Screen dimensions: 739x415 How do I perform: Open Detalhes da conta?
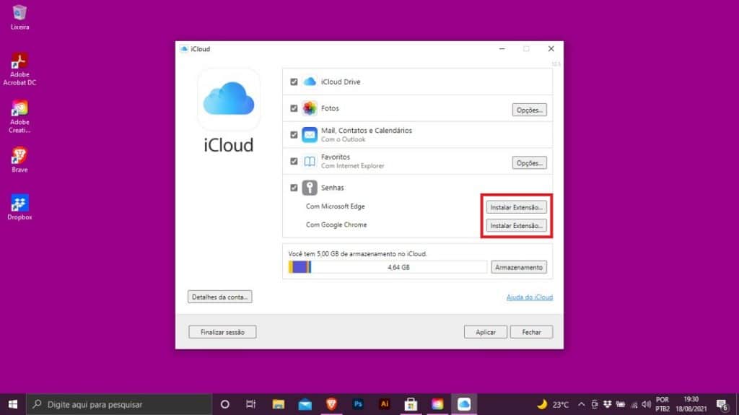click(x=219, y=297)
